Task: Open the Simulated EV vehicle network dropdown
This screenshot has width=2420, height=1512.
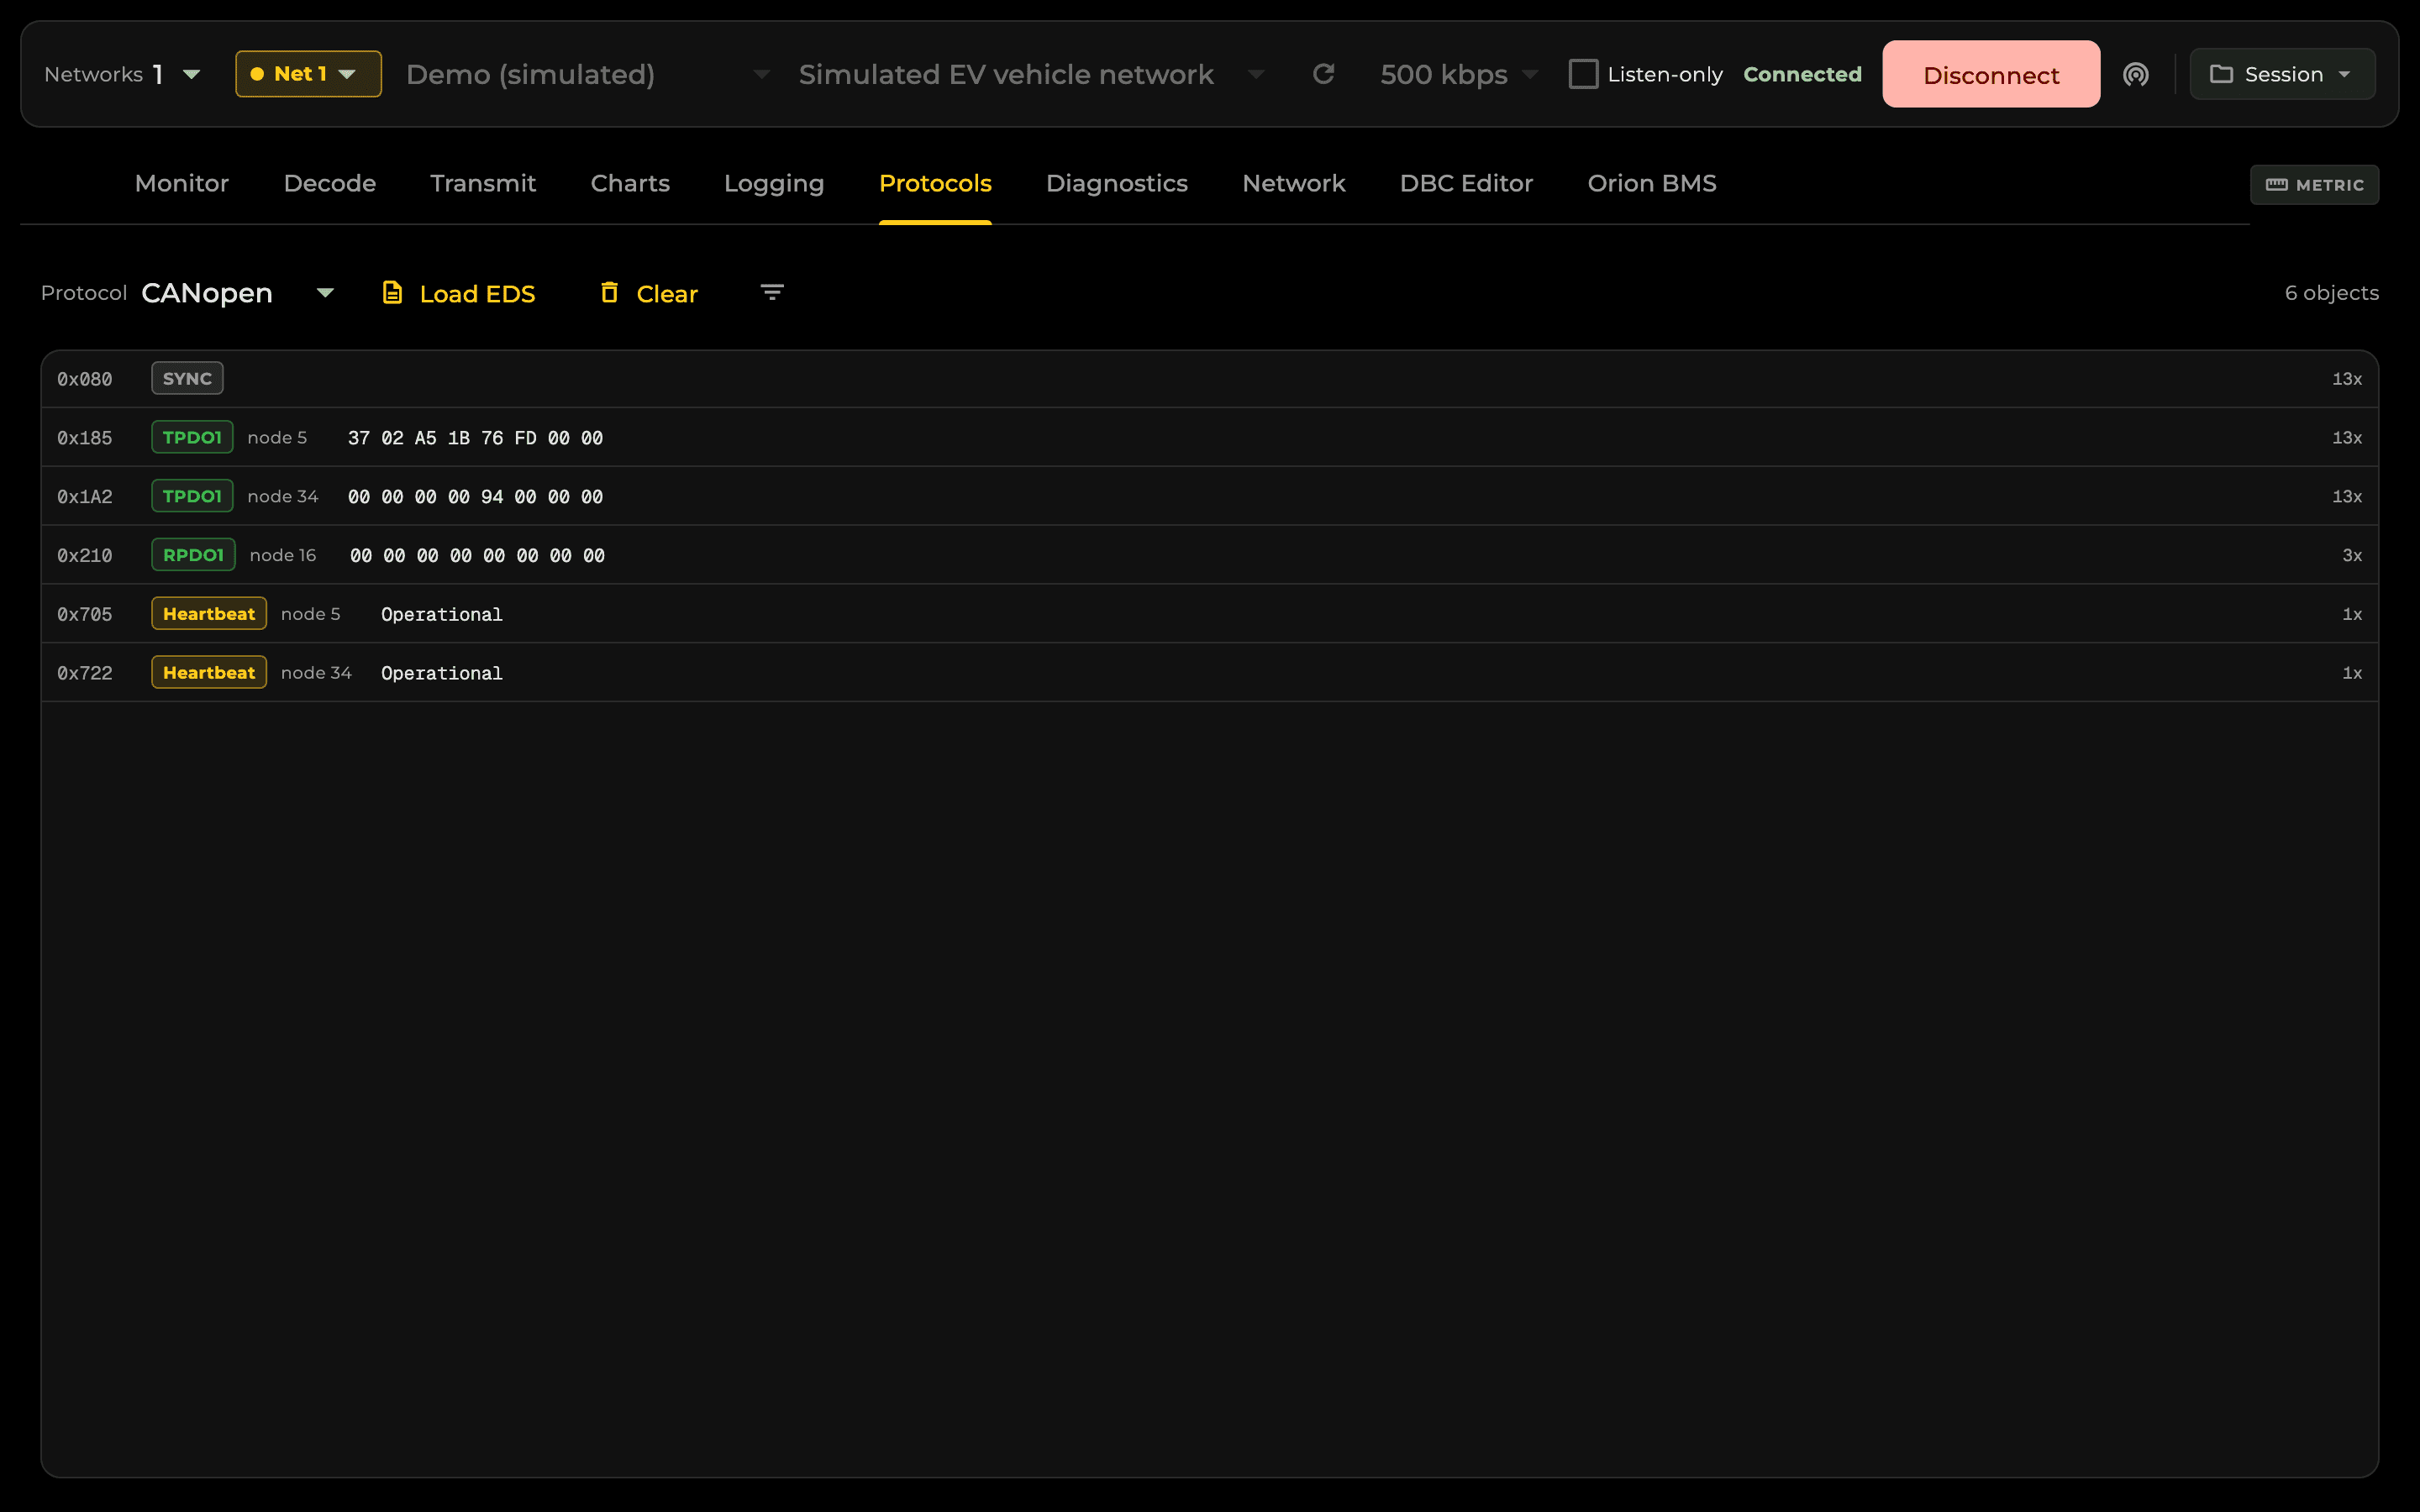Action: pyautogui.click(x=1032, y=74)
